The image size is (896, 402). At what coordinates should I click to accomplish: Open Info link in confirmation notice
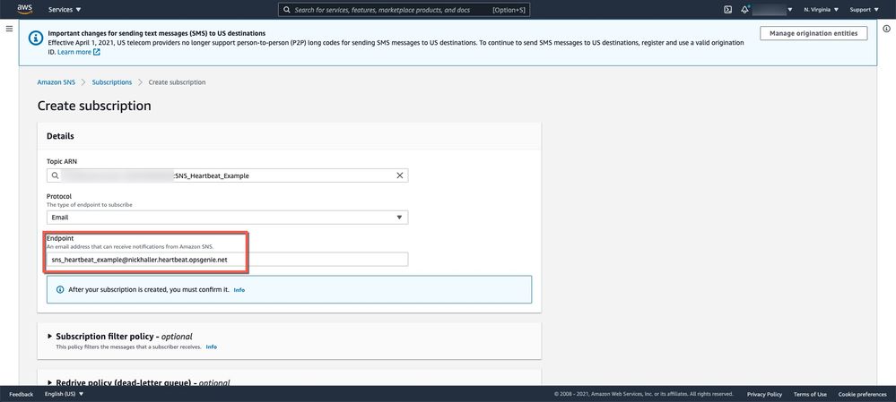click(x=239, y=290)
